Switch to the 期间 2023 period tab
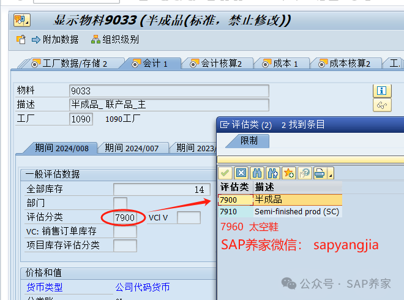404x300 pixels. point(195,148)
